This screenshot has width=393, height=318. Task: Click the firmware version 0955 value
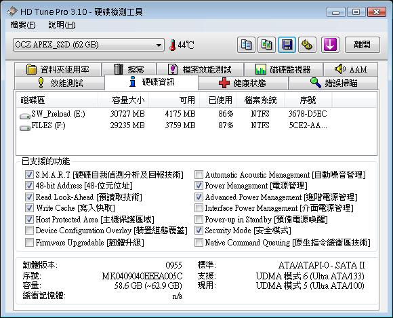173,265
